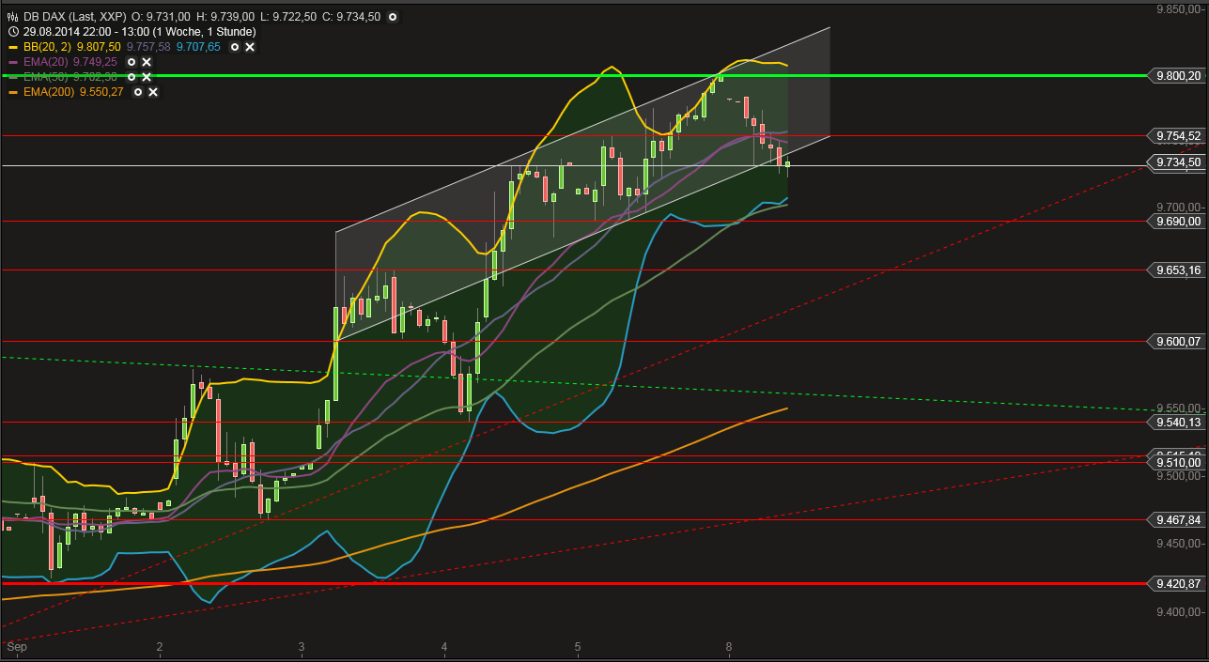Screen dimensions: 1209x662
Task: Click the purple EMA(20) color marker
Action: [13, 62]
